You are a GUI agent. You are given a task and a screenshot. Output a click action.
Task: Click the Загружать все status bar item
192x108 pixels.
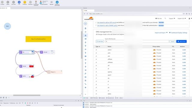pos(110,98)
